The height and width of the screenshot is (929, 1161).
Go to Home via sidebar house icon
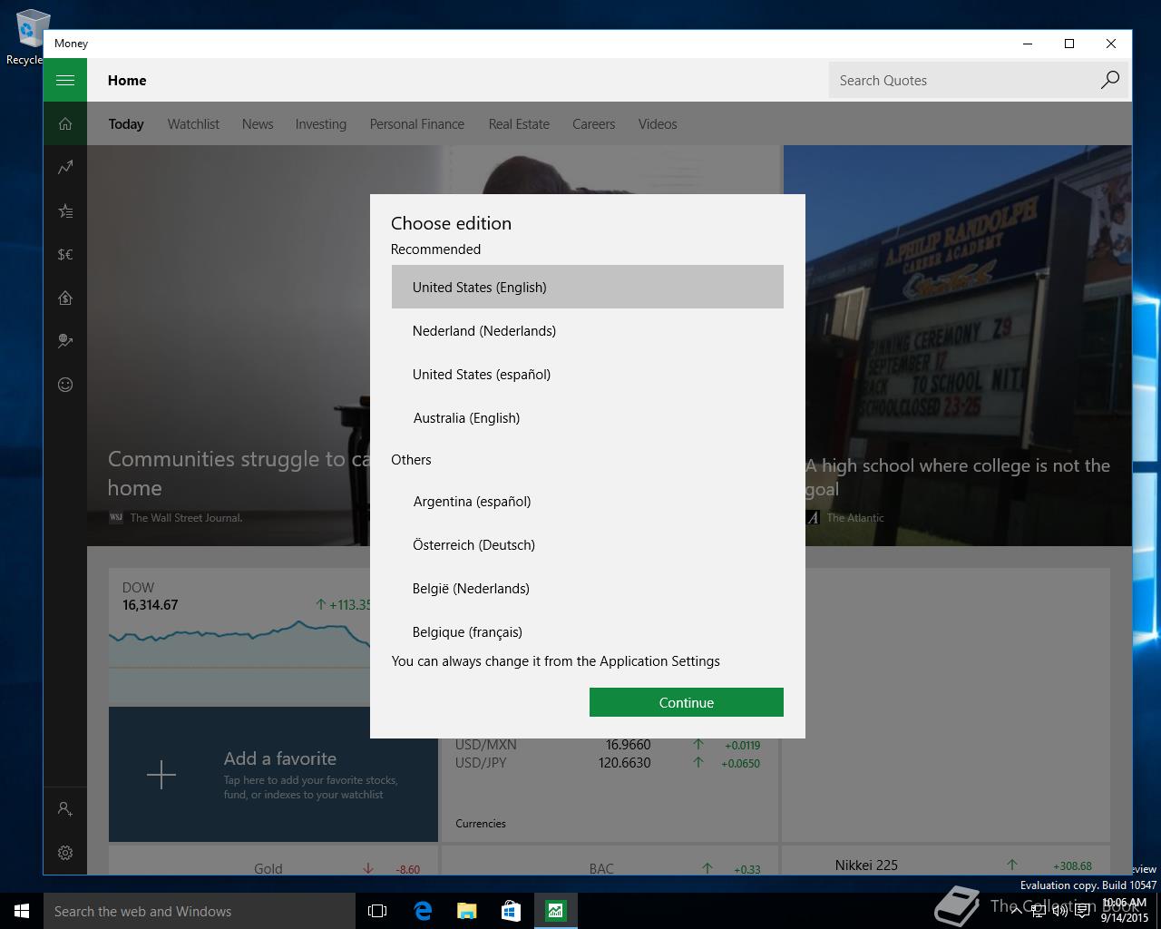click(x=65, y=124)
